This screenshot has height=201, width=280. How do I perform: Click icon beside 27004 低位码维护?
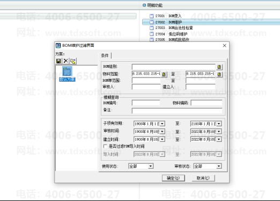tap(151, 34)
